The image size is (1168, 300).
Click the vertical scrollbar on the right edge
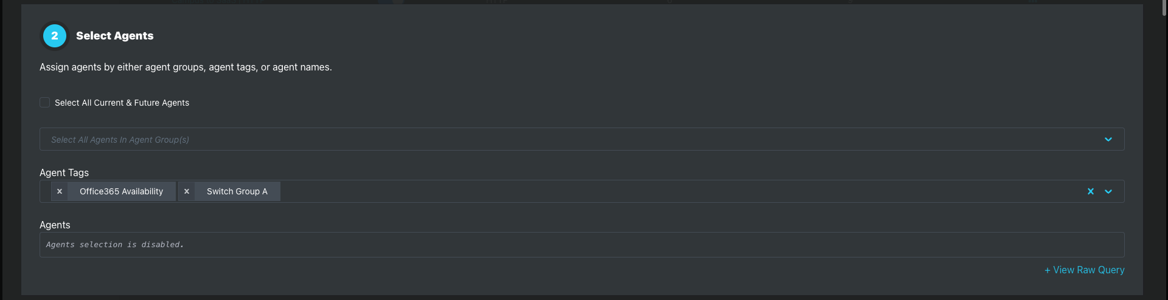tap(1164, 9)
